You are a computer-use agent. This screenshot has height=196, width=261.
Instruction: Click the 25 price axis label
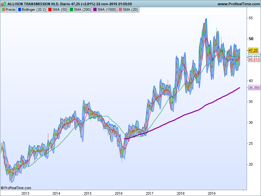point(251,143)
